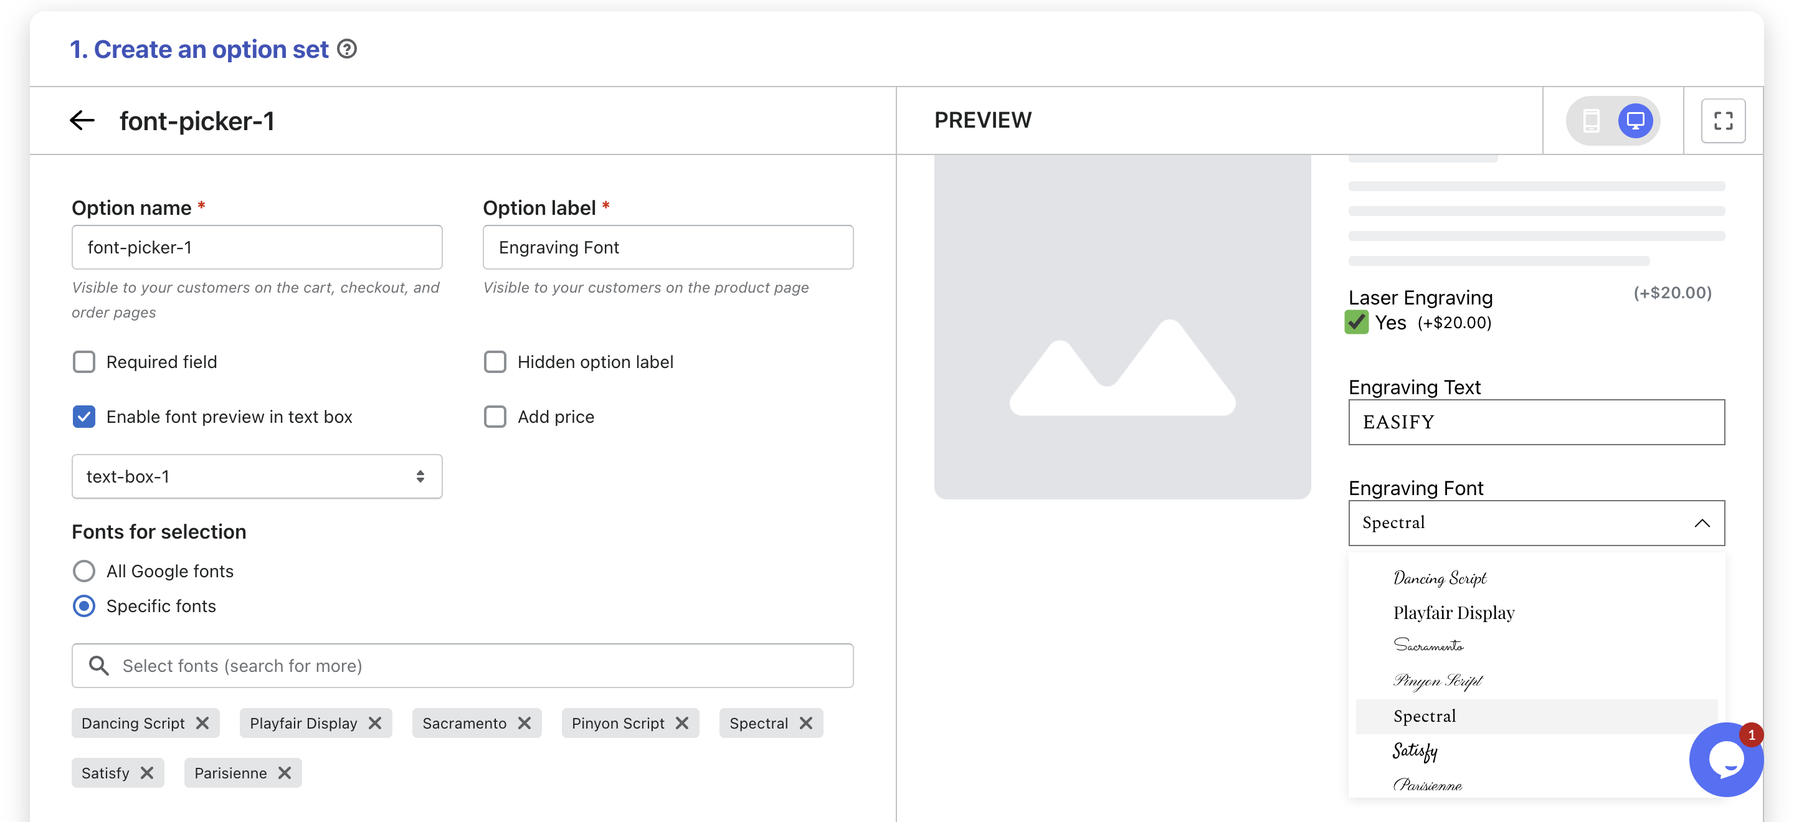This screenshot has width=1794, height=822.
Task: Choose Dancing Script from the font list
Action: 1440,578
